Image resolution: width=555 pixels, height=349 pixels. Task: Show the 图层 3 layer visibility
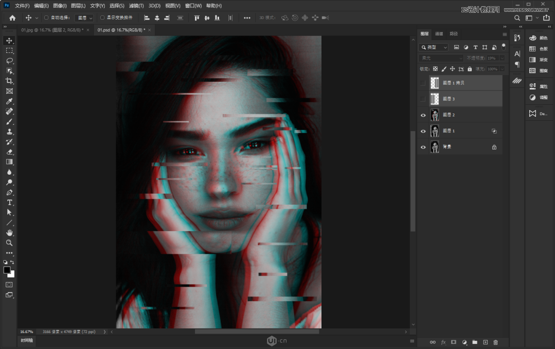423,98
